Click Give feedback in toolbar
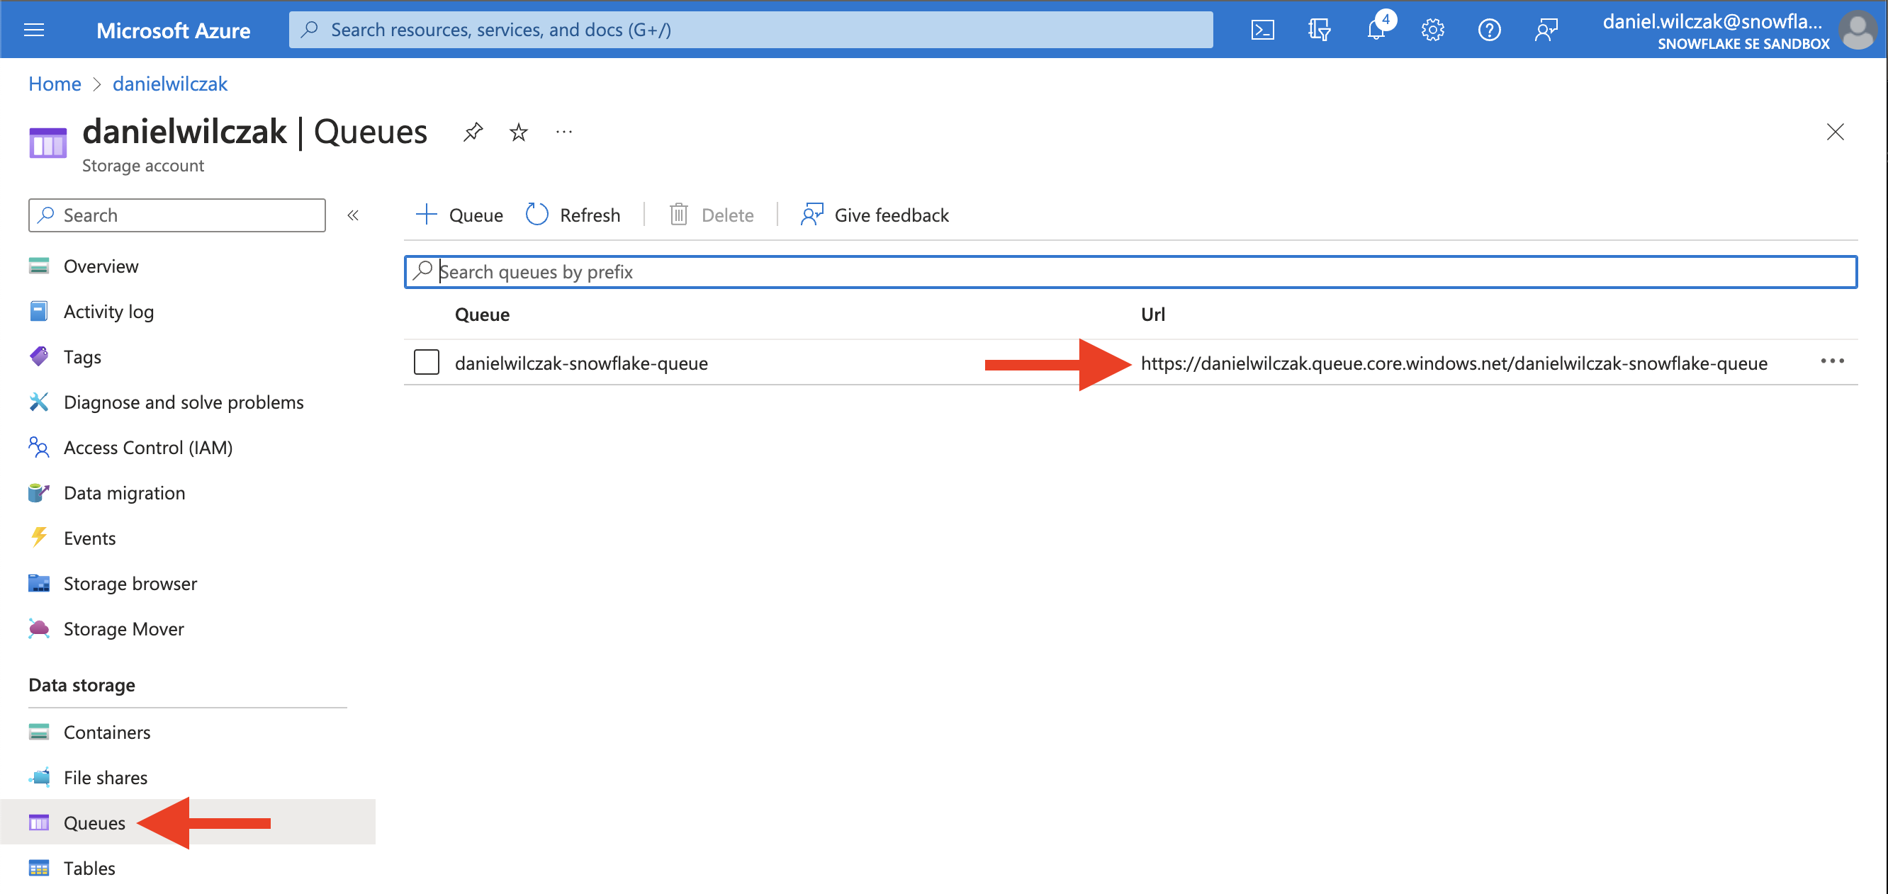The width and height of the screenshot is (1888, 894). coord(875,215)
